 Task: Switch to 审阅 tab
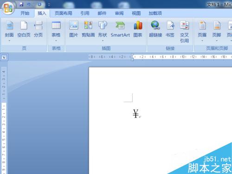(x=119, y=13)
